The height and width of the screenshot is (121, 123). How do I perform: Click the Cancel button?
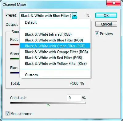[x=106, y=24]
